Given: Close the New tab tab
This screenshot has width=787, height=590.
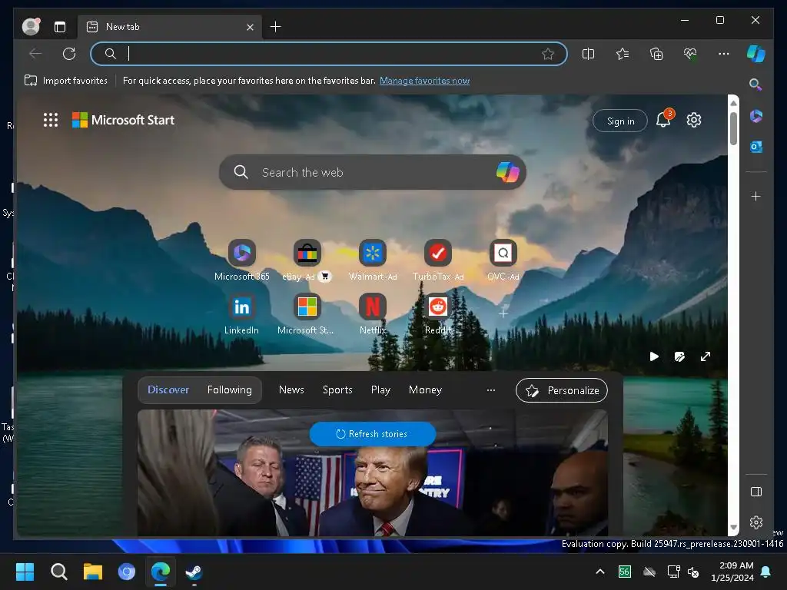Looking at the screenshot, I should pos(250,27).
